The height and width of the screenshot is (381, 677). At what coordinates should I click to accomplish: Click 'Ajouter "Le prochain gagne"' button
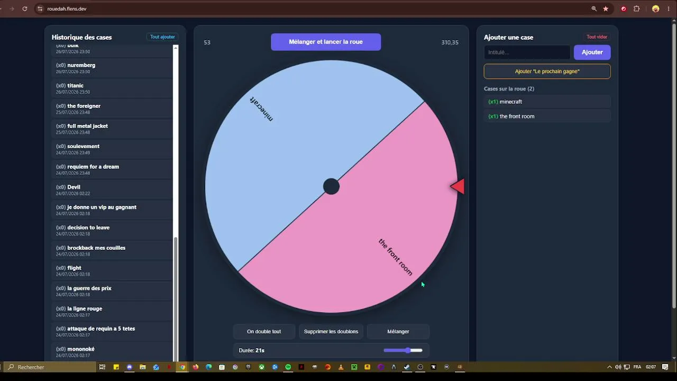coord(547,71)
